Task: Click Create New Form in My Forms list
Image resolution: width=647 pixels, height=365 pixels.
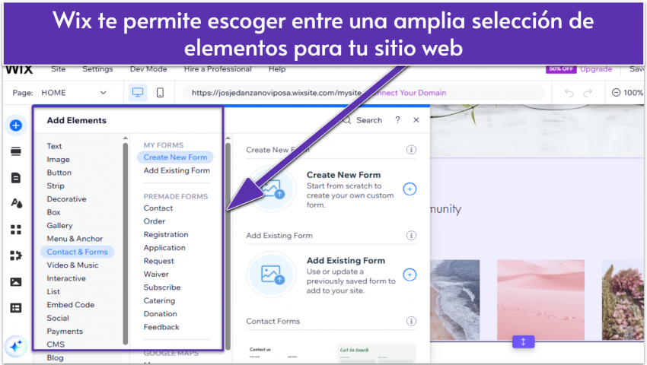Action: (x=175, y=157)
